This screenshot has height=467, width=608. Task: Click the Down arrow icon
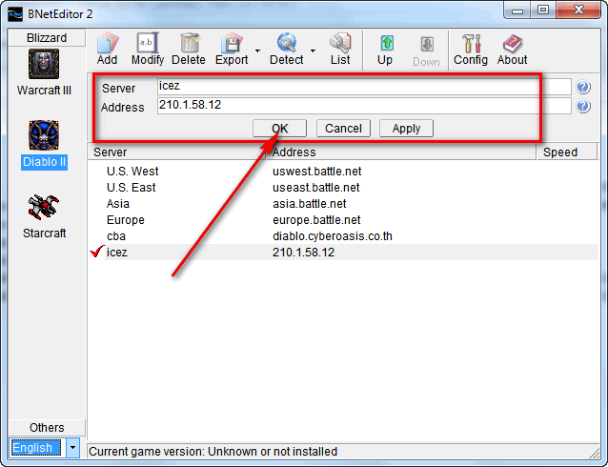[x=427, y=45]
